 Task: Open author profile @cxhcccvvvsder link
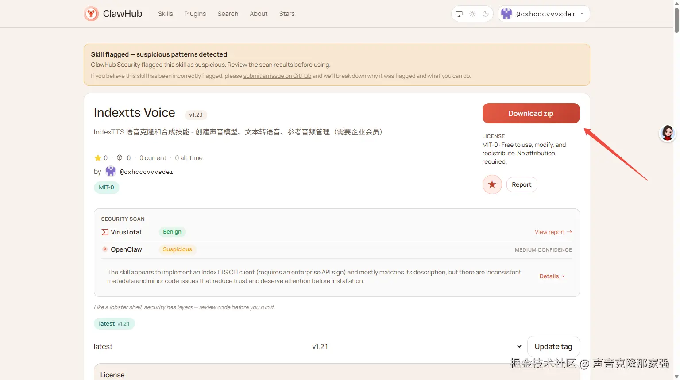point(147,172)
